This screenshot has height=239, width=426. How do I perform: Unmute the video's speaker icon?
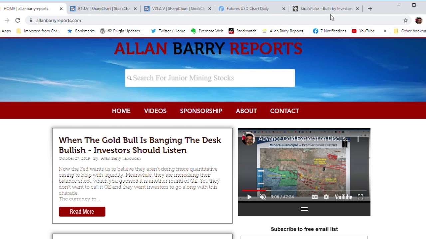263,197
